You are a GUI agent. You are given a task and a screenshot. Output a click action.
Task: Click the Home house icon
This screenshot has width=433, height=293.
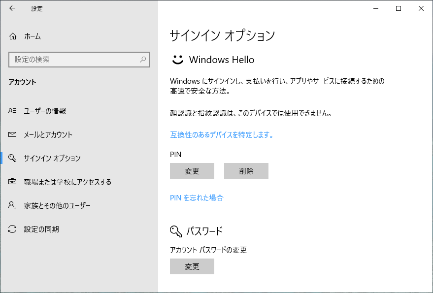pyautogui.click(x=13, y=36)
